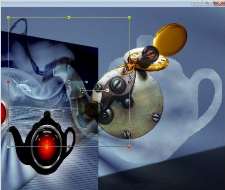
Task: Select the upper faint circular pivot marker
Action: click(x=69, y=82)
